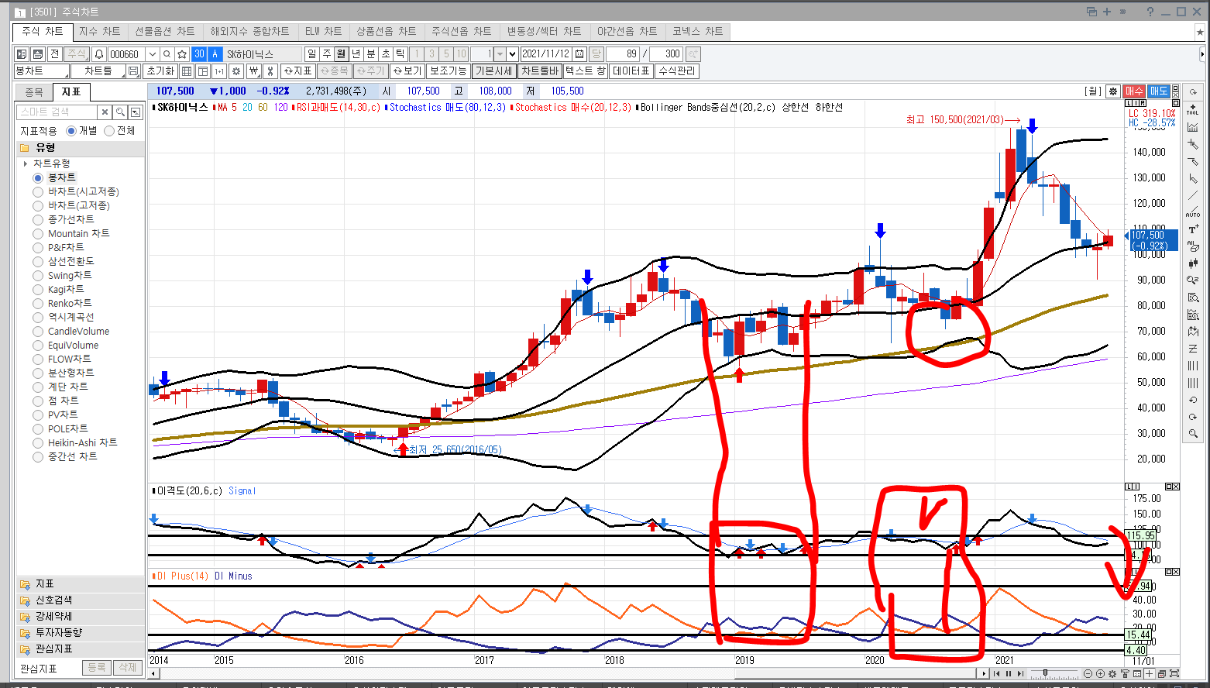Viewport: 1210px width, 688px height.
Task: Click the 데이터표 button
Action: [631, 71]
